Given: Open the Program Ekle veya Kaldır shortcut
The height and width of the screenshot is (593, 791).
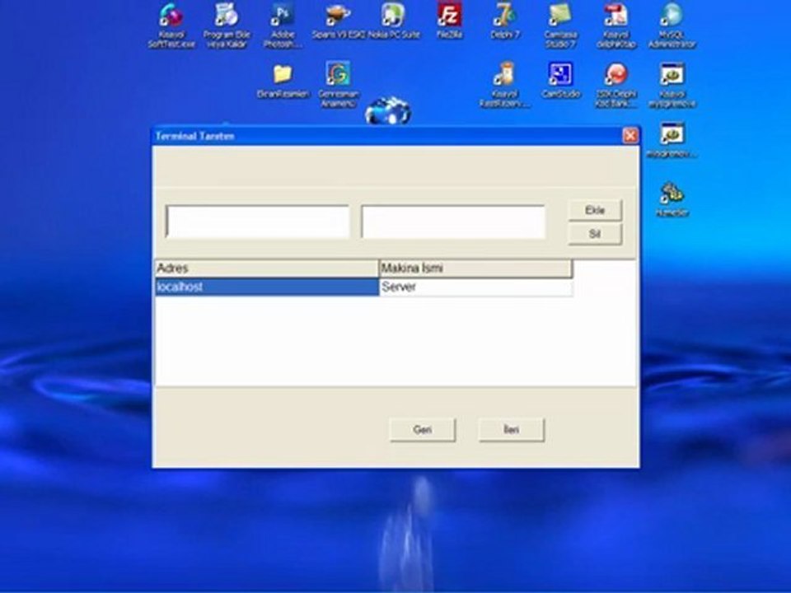Looking at the screenshot, I should tap(227, 26).
